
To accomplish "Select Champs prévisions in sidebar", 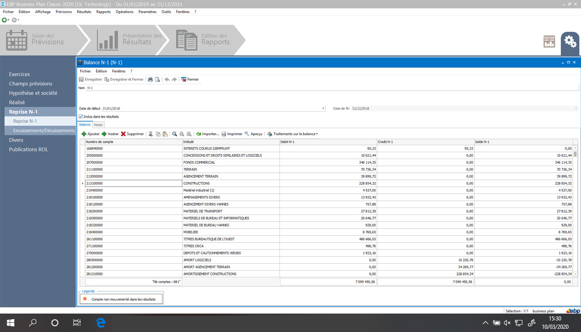I will coord(30,83).
